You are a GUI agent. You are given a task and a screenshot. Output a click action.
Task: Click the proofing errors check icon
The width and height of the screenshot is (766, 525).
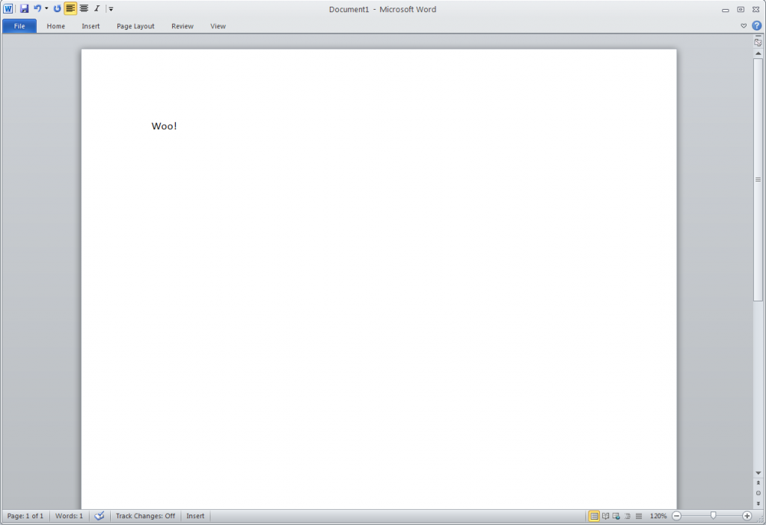click(x=99, y=516)
